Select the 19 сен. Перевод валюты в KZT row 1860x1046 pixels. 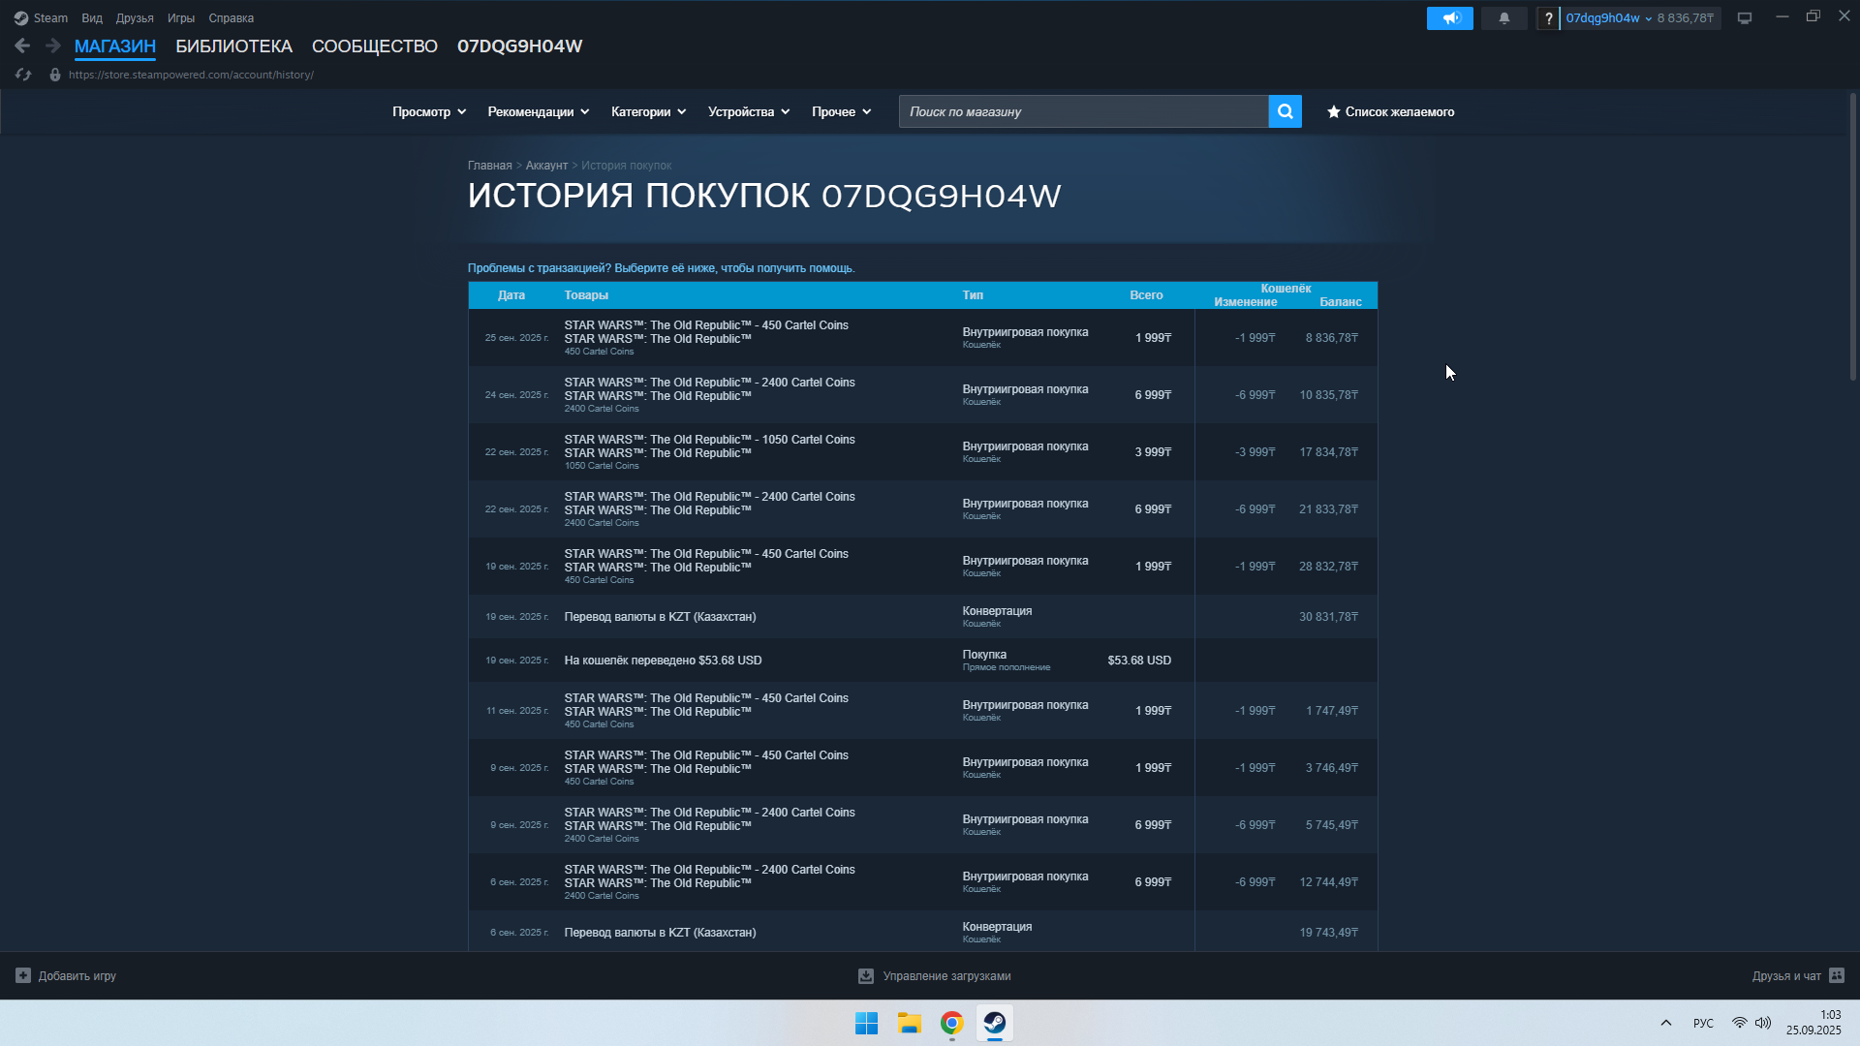(x=922, y=617)
